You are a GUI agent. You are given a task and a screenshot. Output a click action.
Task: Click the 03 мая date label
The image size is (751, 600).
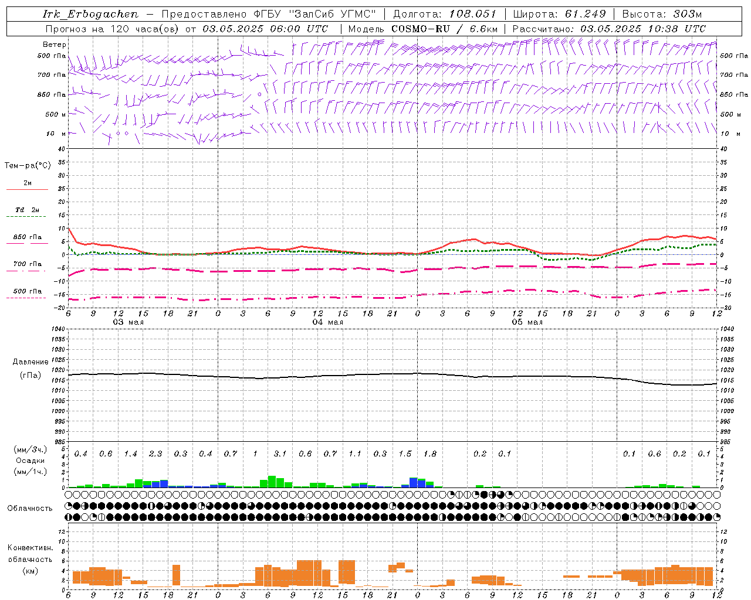click(128, 322)
